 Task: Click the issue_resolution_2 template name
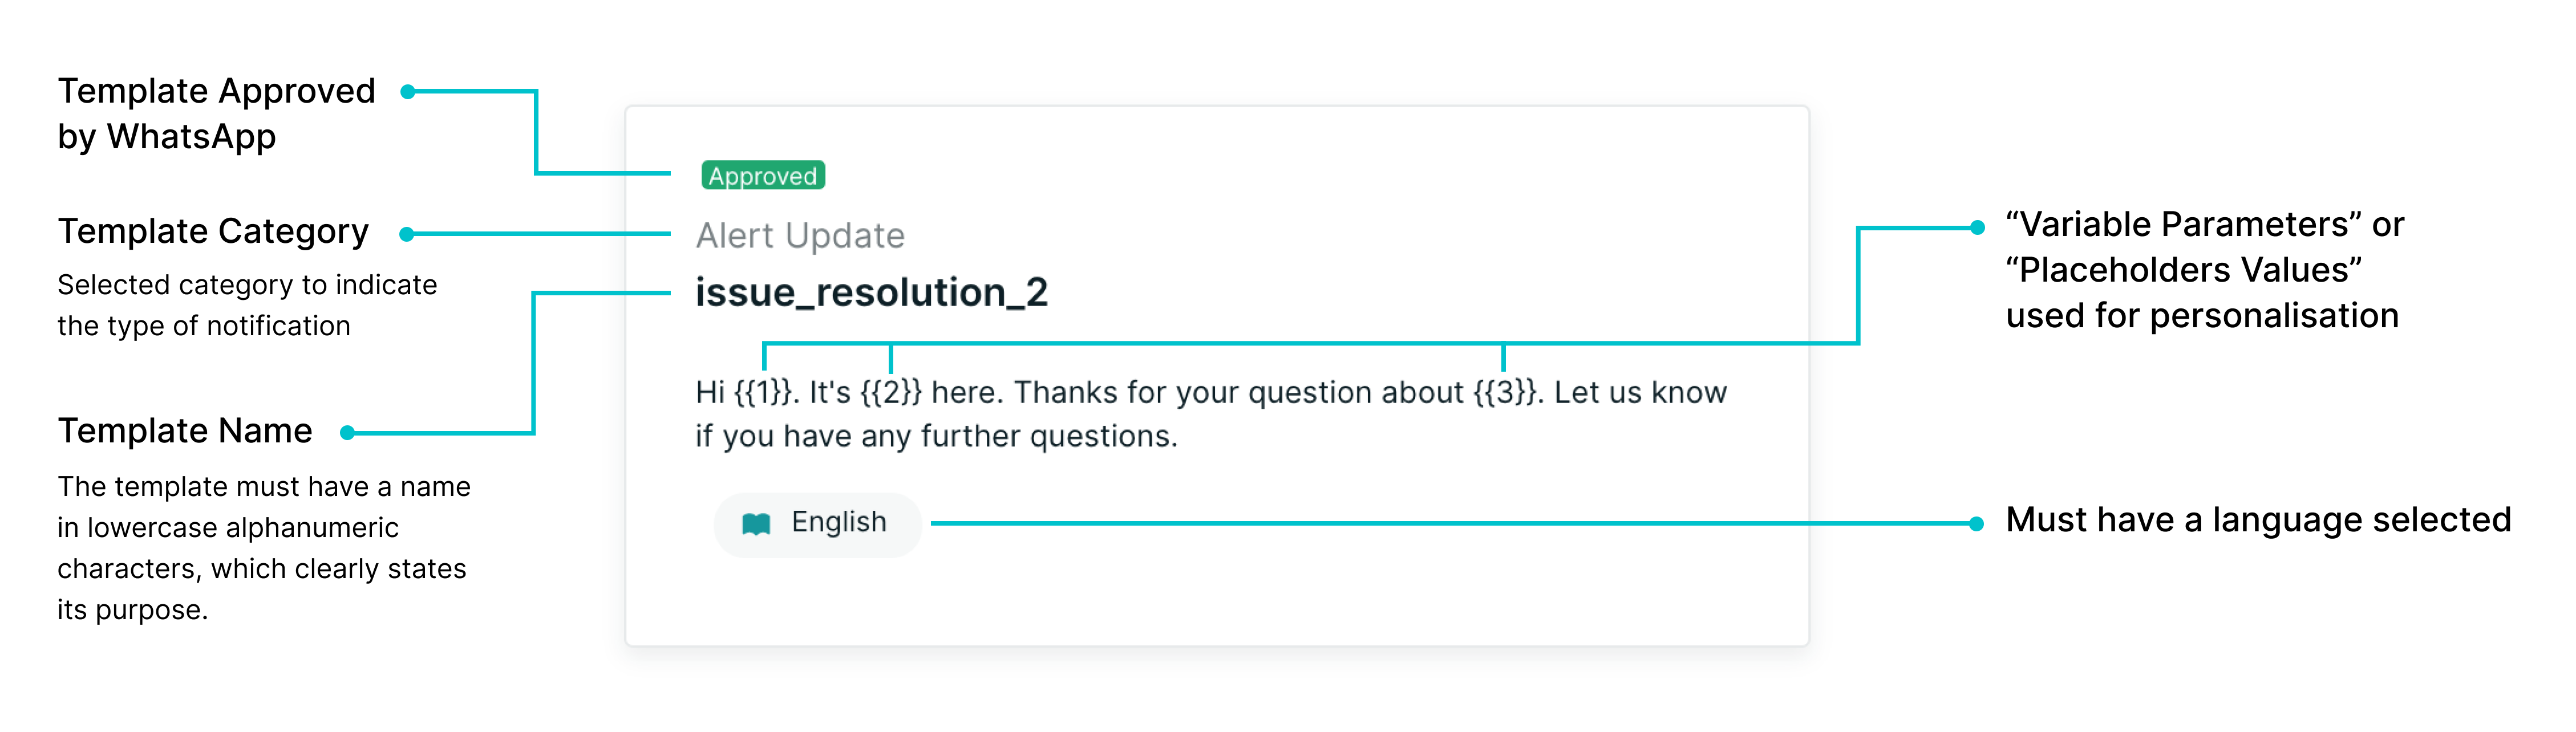(872, 293)
